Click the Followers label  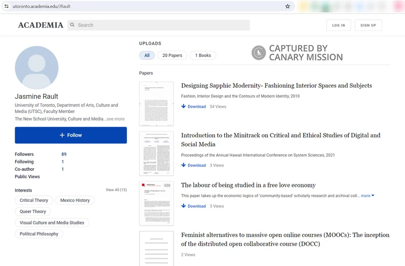(24, 154)
